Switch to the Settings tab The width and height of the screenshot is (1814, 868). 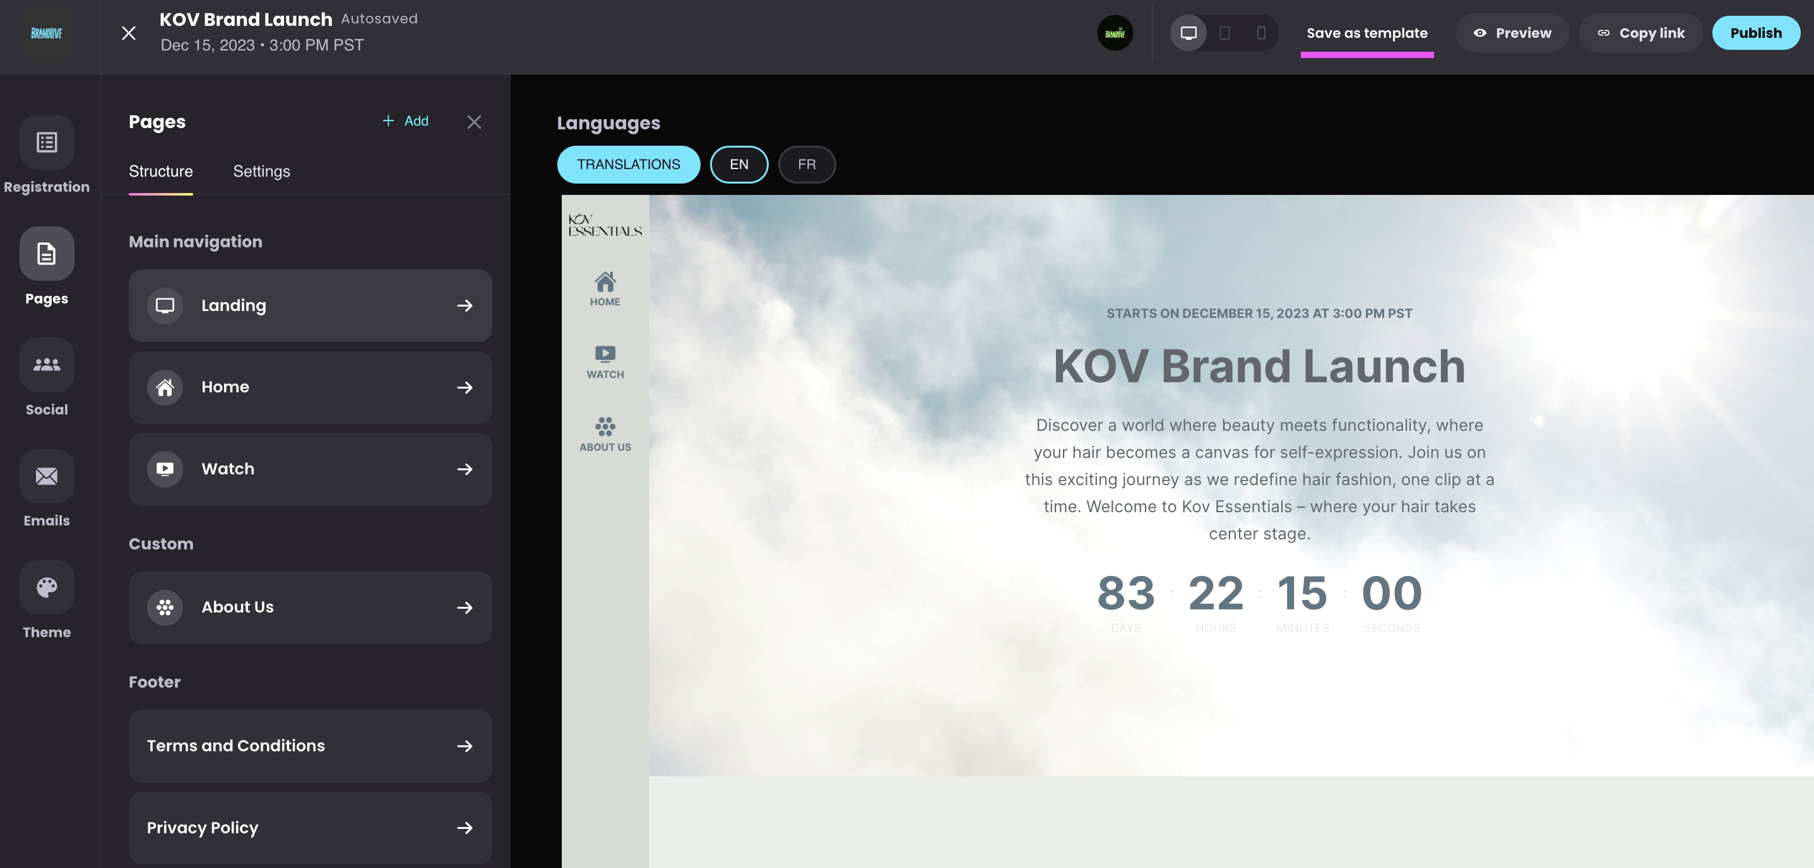point(261,172)
